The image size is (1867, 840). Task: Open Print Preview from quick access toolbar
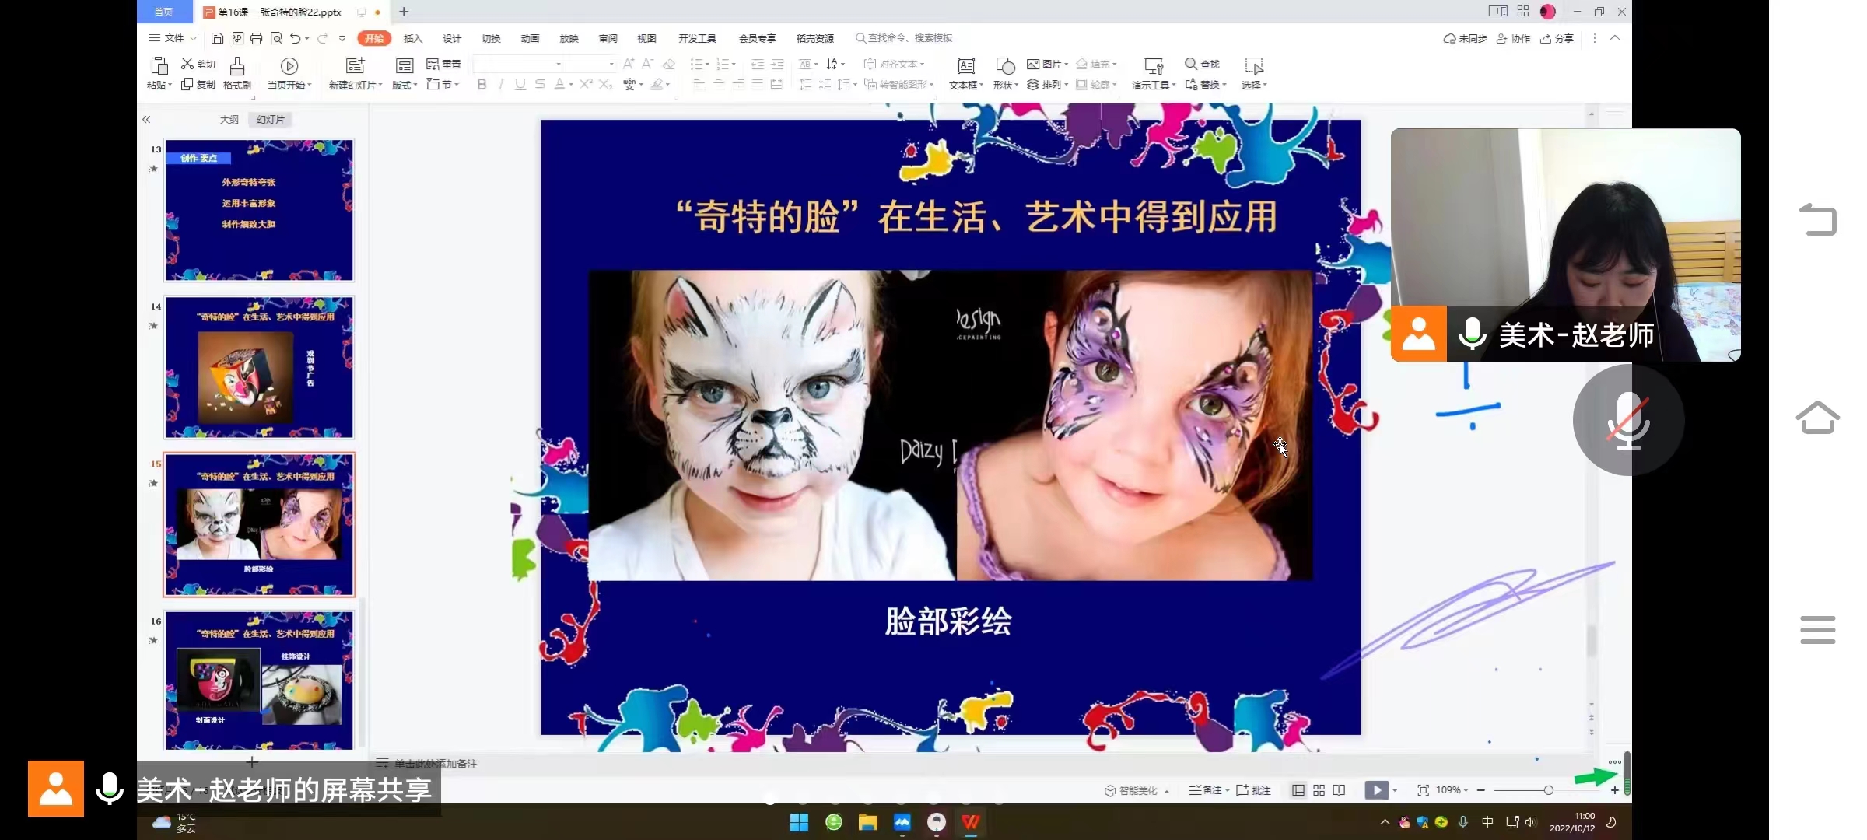[x=276, y=38]
